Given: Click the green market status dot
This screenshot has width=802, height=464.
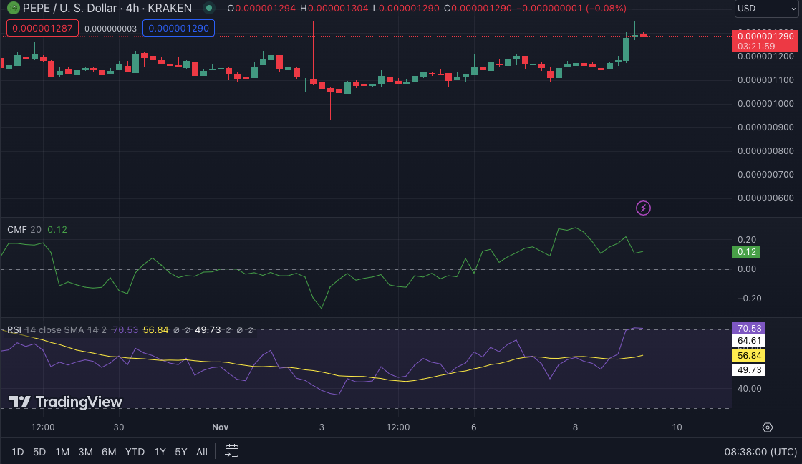Looking at the screenshot, I should tap(208, 8).
